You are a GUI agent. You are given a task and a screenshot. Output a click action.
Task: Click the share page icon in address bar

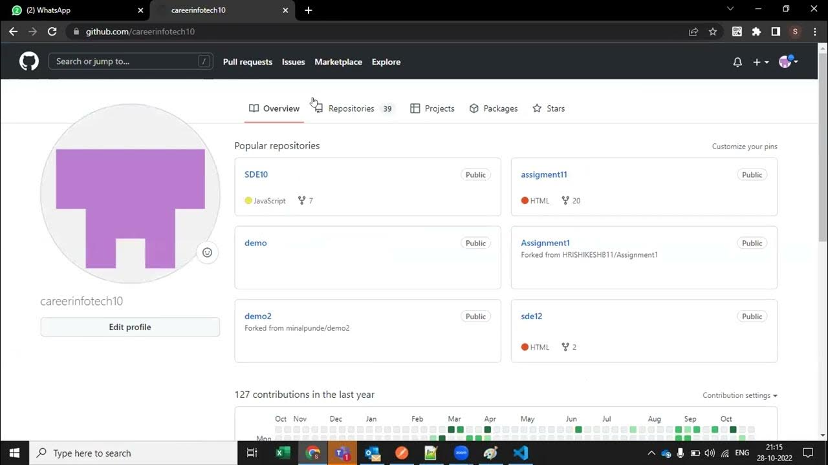coord(693,31)
